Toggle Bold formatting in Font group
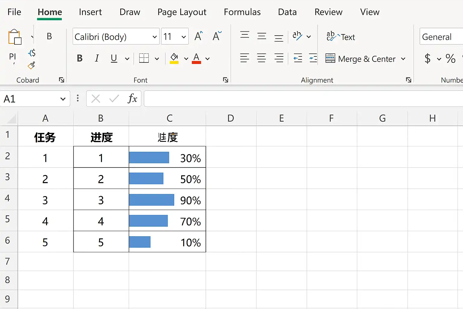Screen dimensions: 463x309 point(80,58)
